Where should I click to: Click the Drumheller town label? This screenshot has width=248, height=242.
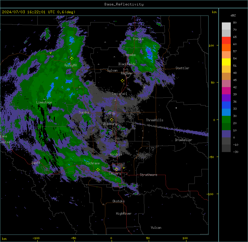[184, 140]
